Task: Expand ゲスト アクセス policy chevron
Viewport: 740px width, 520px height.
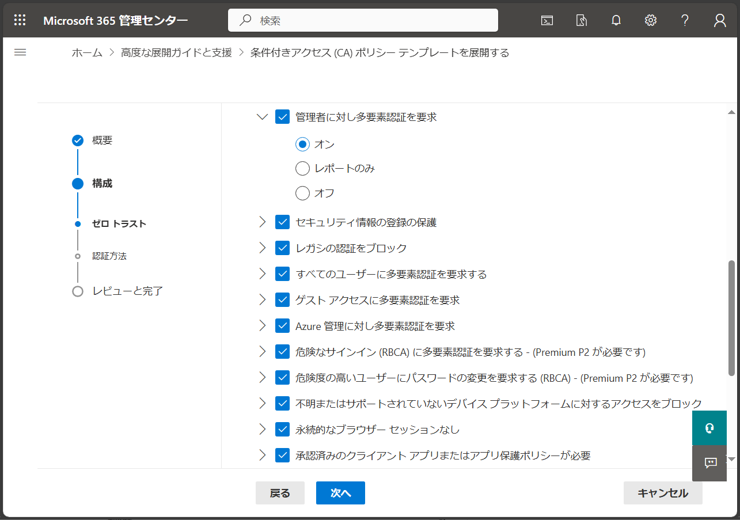Action: pyautogui.click(x=262, y=300)
